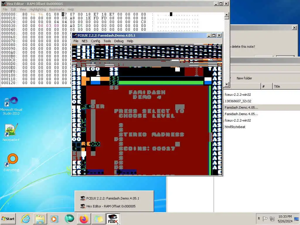
Task: Click network tray icon
Action: 272,219
